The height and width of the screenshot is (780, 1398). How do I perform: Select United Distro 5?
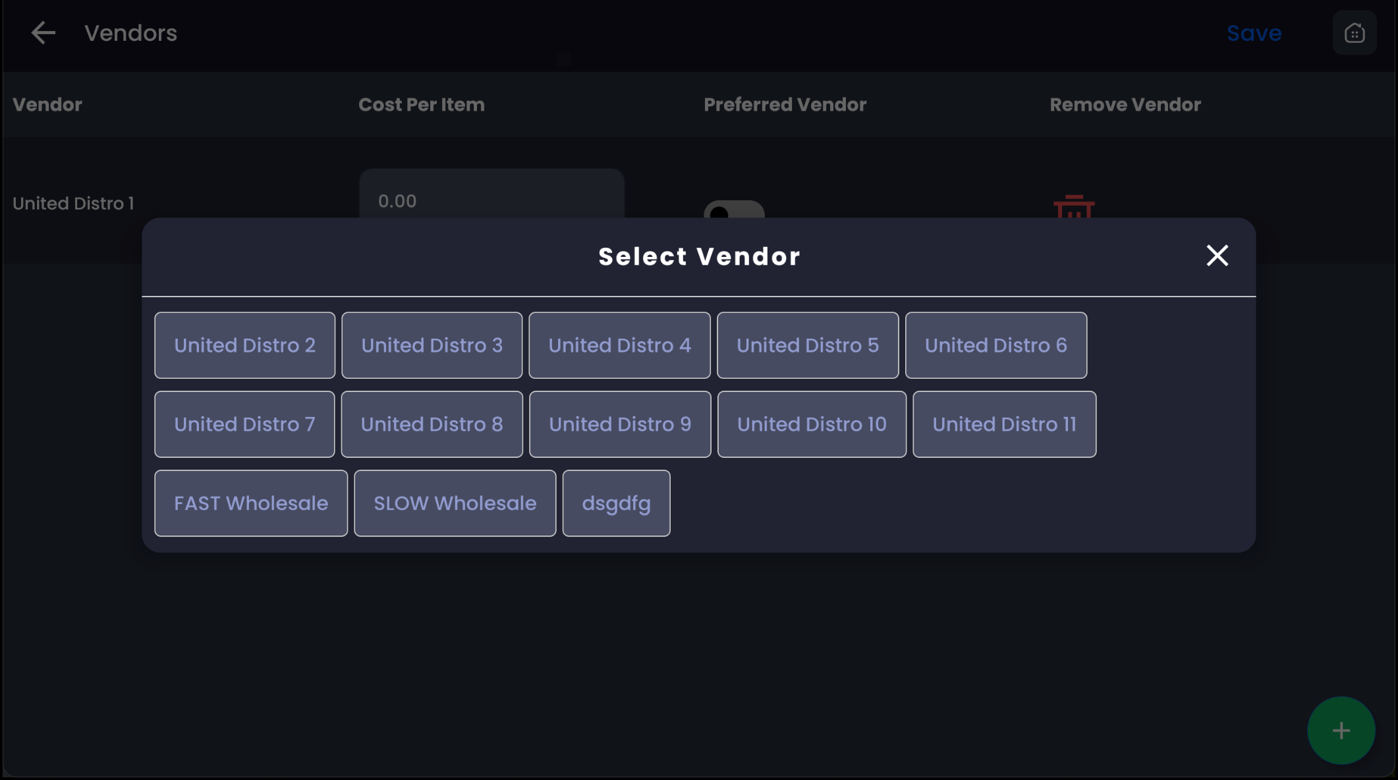point(807,345)
